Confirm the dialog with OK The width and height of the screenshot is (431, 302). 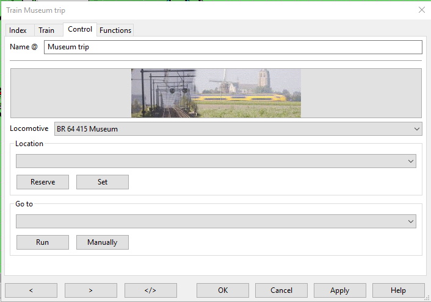point(222,290)
